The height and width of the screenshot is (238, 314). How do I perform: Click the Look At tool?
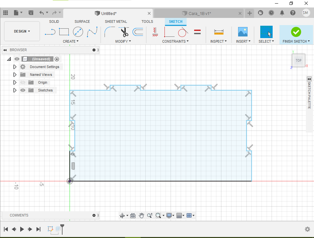tap(133, 216)
